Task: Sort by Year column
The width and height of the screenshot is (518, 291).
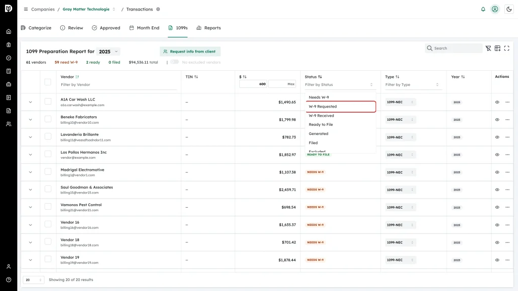Action: [x=463, y=77]
